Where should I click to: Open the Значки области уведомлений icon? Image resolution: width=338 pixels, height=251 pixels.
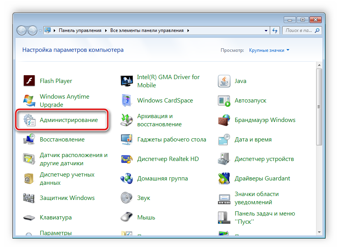point(224,199)
